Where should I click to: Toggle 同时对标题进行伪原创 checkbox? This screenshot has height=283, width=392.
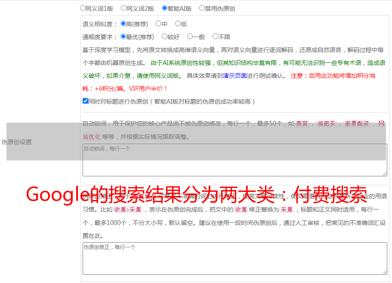click(85, 101)
